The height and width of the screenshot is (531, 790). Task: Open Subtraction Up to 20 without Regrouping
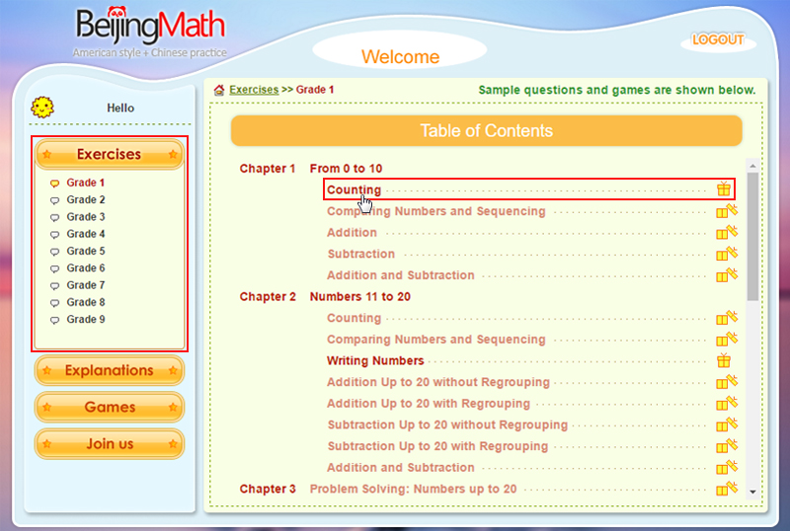(x=447, y=424)
